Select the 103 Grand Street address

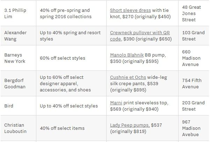tap(193, 36)
